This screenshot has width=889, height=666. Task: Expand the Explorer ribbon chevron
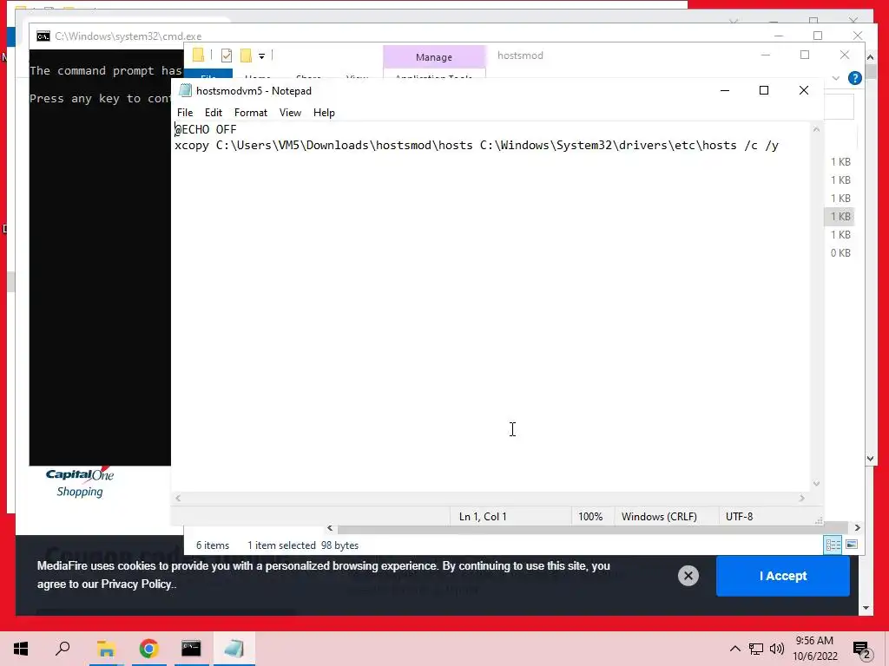tap(836, 78)
